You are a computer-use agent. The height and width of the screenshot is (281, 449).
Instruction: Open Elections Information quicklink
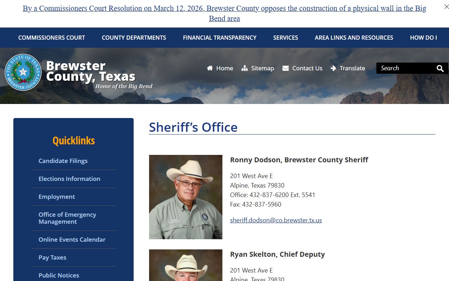[69, 179]
